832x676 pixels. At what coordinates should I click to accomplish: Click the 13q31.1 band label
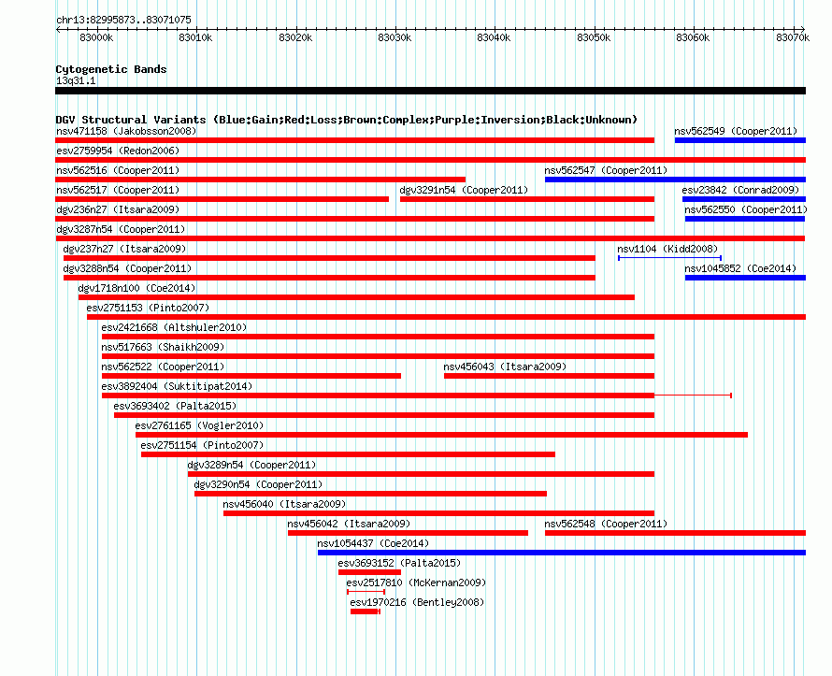pyautogui.click(x=76, y=80)
